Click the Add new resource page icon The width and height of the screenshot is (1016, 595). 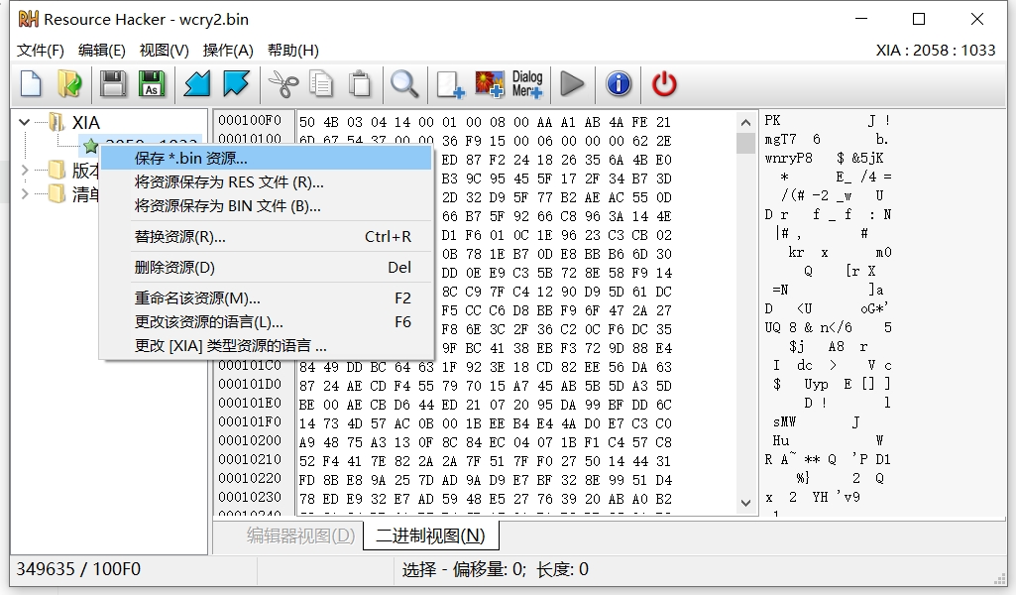pos(450,84)
